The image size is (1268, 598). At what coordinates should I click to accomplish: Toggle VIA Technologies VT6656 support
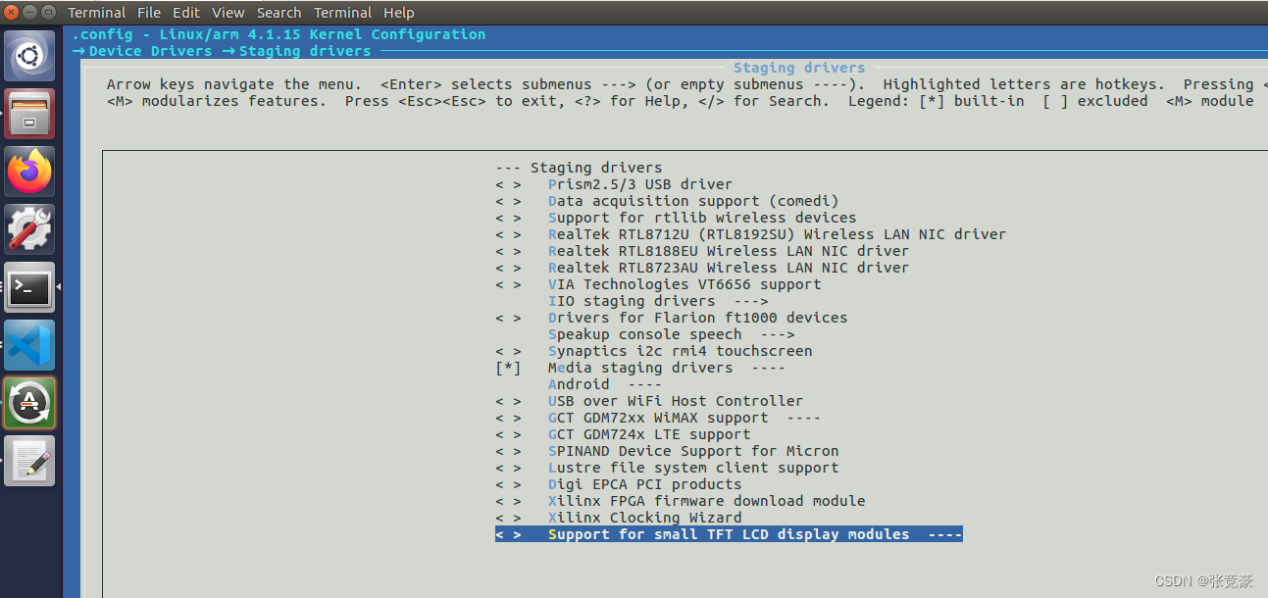(658, 284)
